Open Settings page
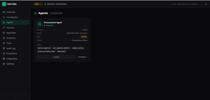Screen dimensions: 210x100 click(15, 64)
